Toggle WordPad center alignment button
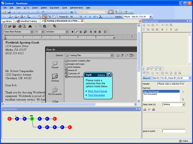193x144 pixels. click(x=95, y=32)
